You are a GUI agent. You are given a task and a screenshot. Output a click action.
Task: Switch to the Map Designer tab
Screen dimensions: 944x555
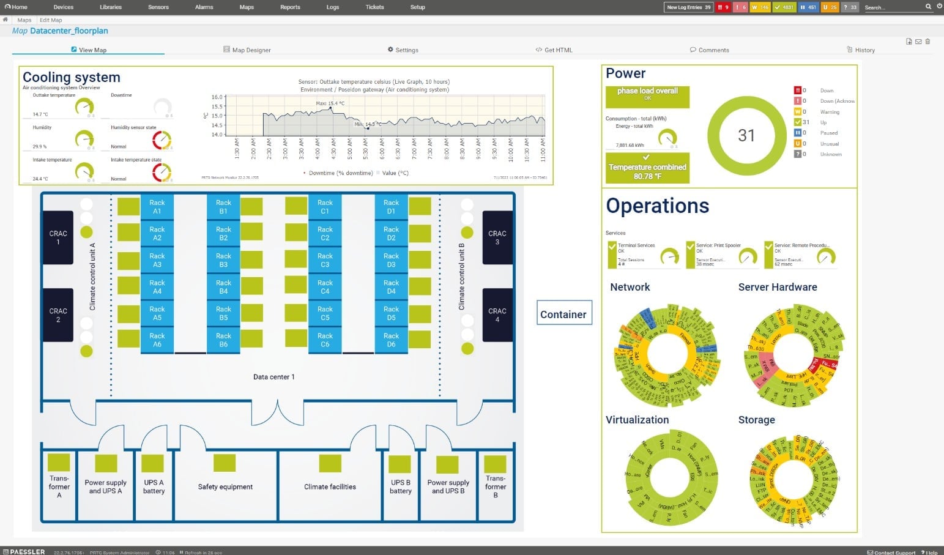[247, 50]
